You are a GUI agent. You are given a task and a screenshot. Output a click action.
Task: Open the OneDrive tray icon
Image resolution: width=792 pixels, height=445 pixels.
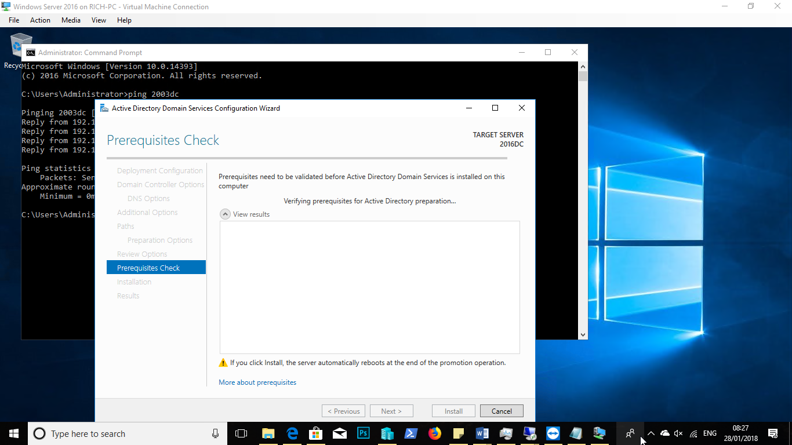click(665, 433)
